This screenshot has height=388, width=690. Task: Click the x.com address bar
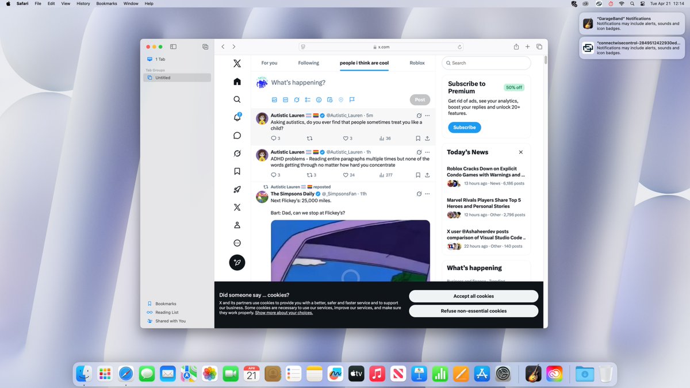pyautogui.click(x=382, y=47)
